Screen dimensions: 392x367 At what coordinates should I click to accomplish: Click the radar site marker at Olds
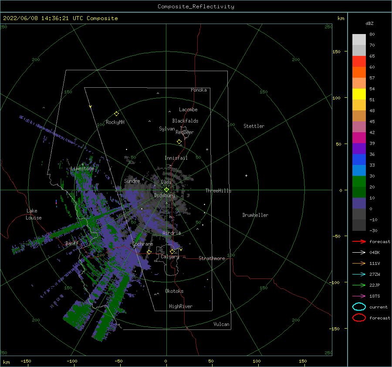(166, 190)
